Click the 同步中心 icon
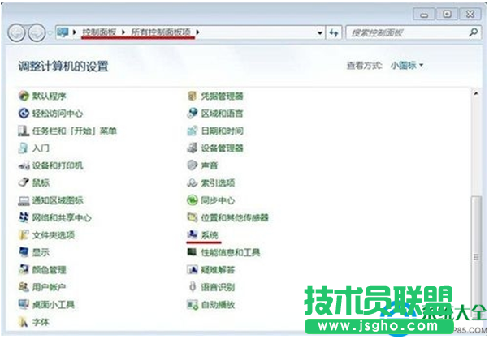Image resolution: width=489 pixels, height=339 pixels. pos(192,200)
